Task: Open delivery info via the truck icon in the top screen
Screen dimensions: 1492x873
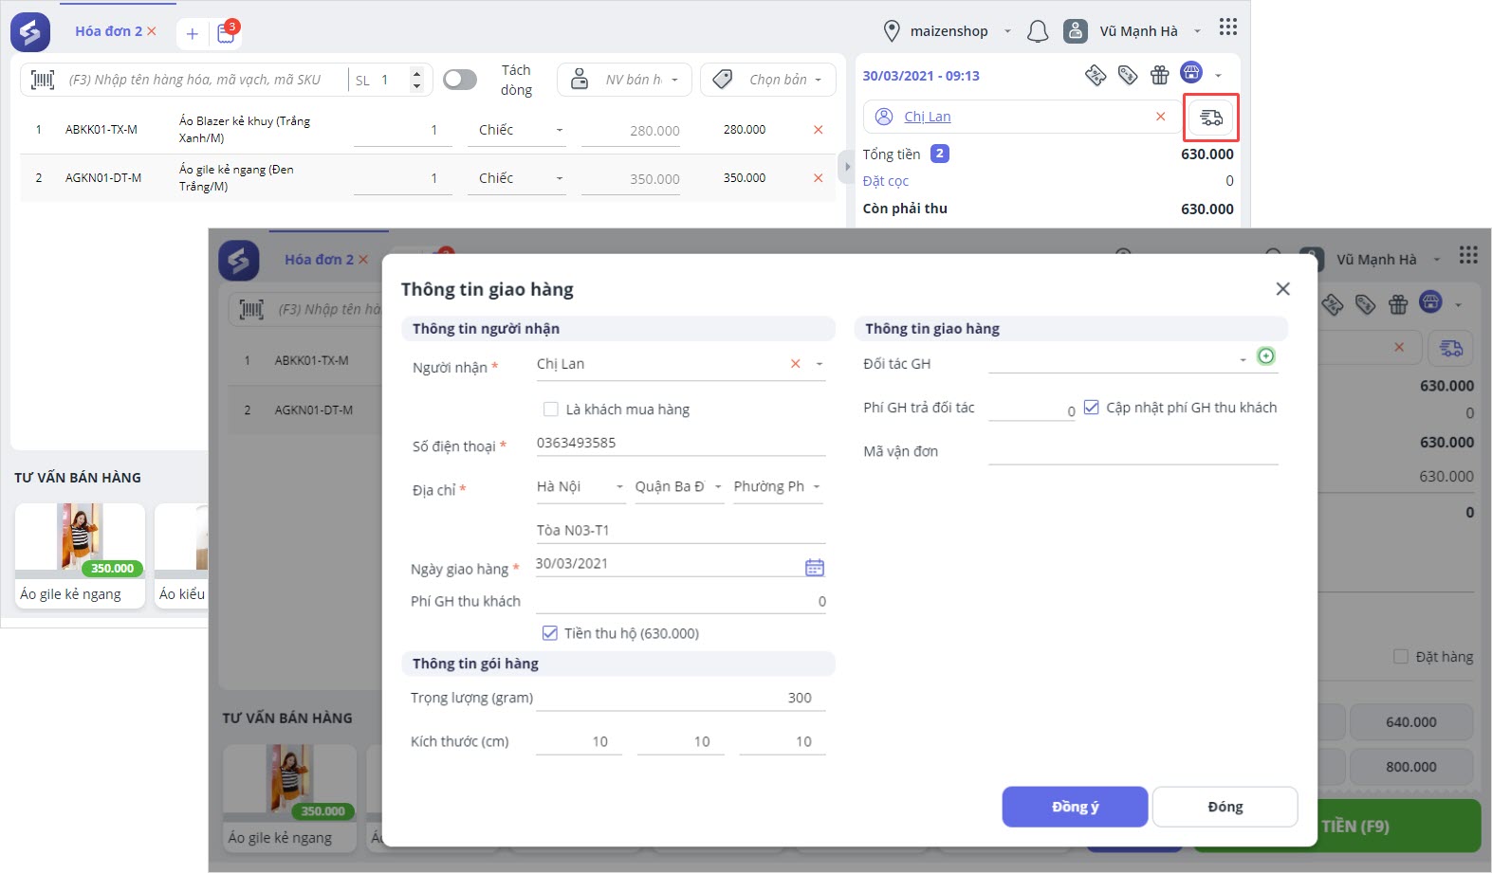Action: pyautogui.click(x=1211, y=118)
